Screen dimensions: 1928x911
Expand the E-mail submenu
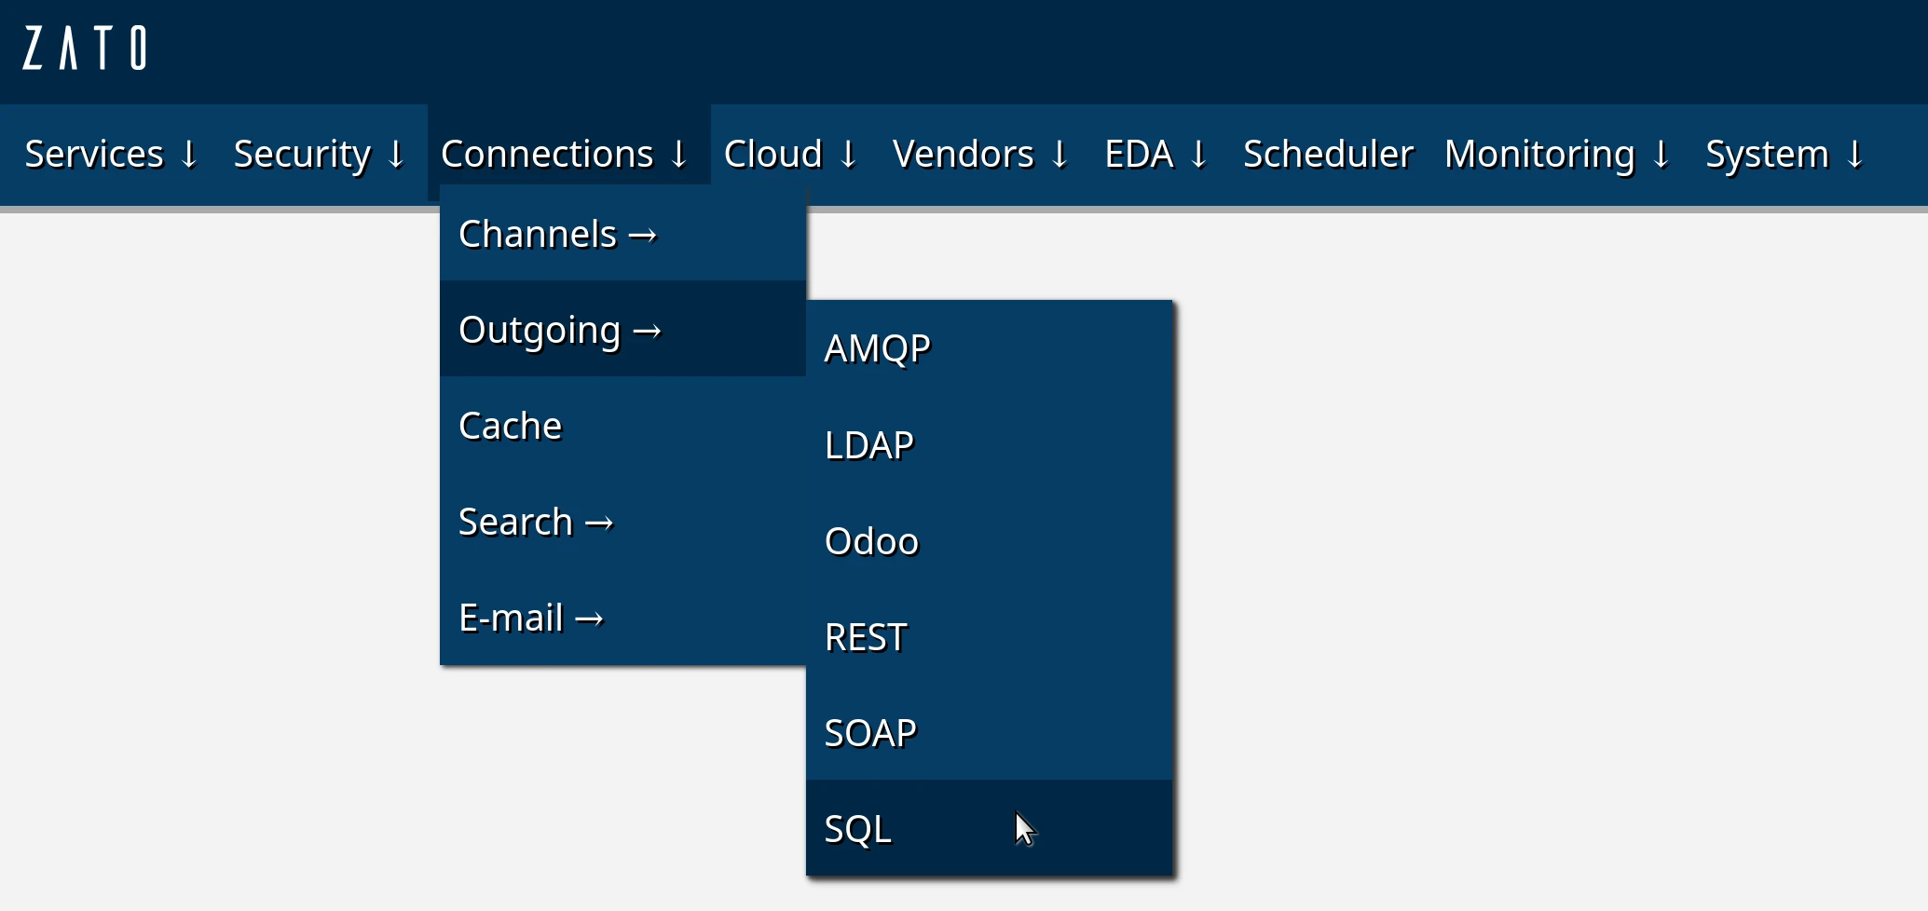[531, 619]
